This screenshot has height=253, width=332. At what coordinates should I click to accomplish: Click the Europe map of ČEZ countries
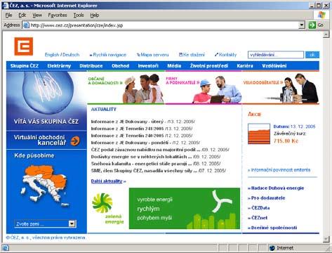pos(45,186)
